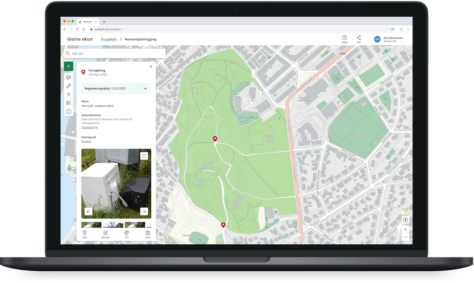
Task: Open the filter tool in left toolbar
Action: pos(68,94)
